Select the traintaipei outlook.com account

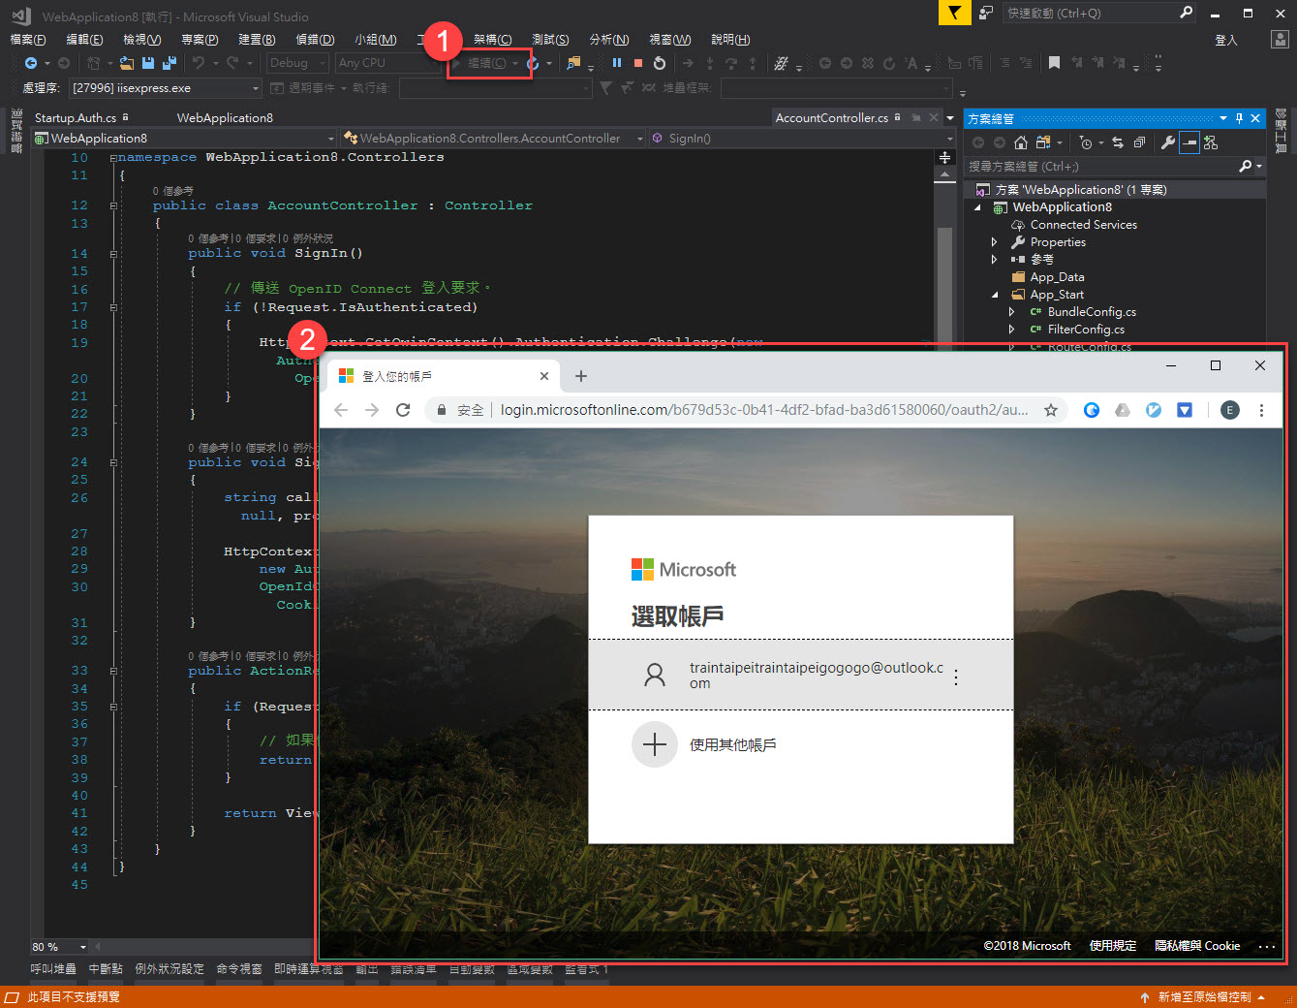801,675
